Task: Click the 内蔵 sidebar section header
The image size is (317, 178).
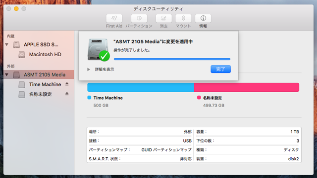Action: pyautogui.click(x=10, y=36)
